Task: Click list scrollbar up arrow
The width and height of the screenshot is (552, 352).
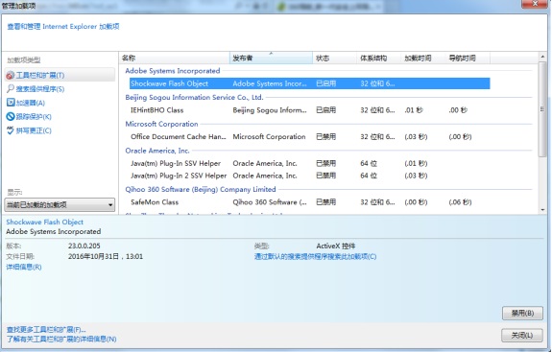Action: (542, 57)
